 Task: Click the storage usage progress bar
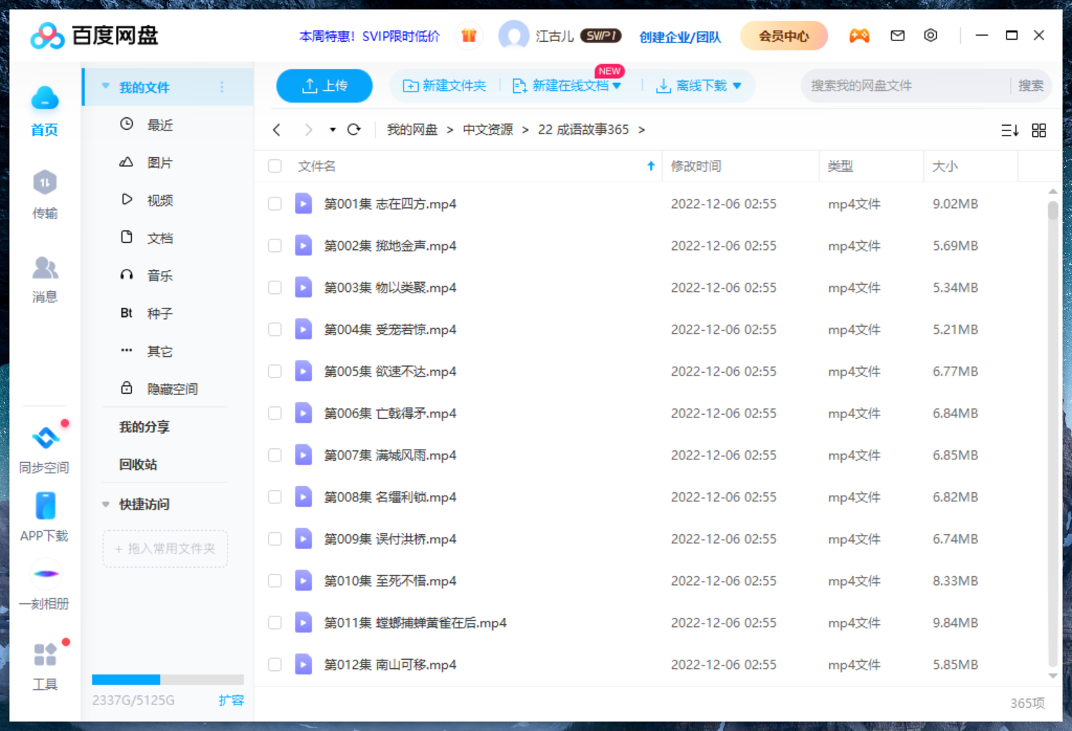coord(167,679)
